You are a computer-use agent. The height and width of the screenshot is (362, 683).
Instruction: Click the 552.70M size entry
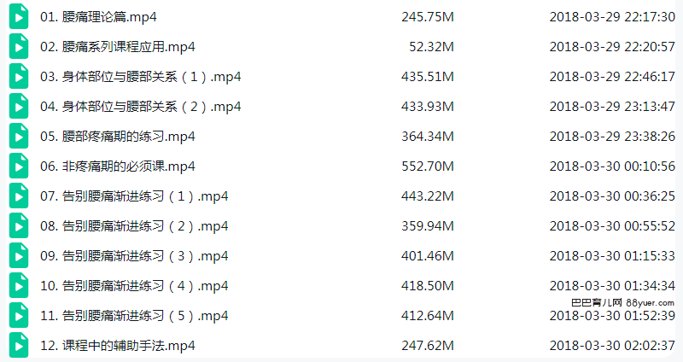click(428, 166)
